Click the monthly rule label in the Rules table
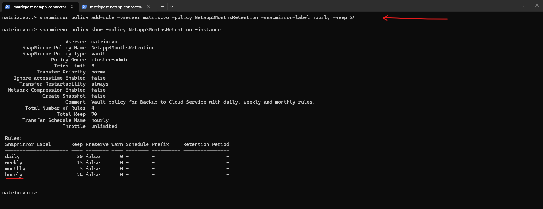543x209 pixels. pyautogui.click(x=15, y=169)
